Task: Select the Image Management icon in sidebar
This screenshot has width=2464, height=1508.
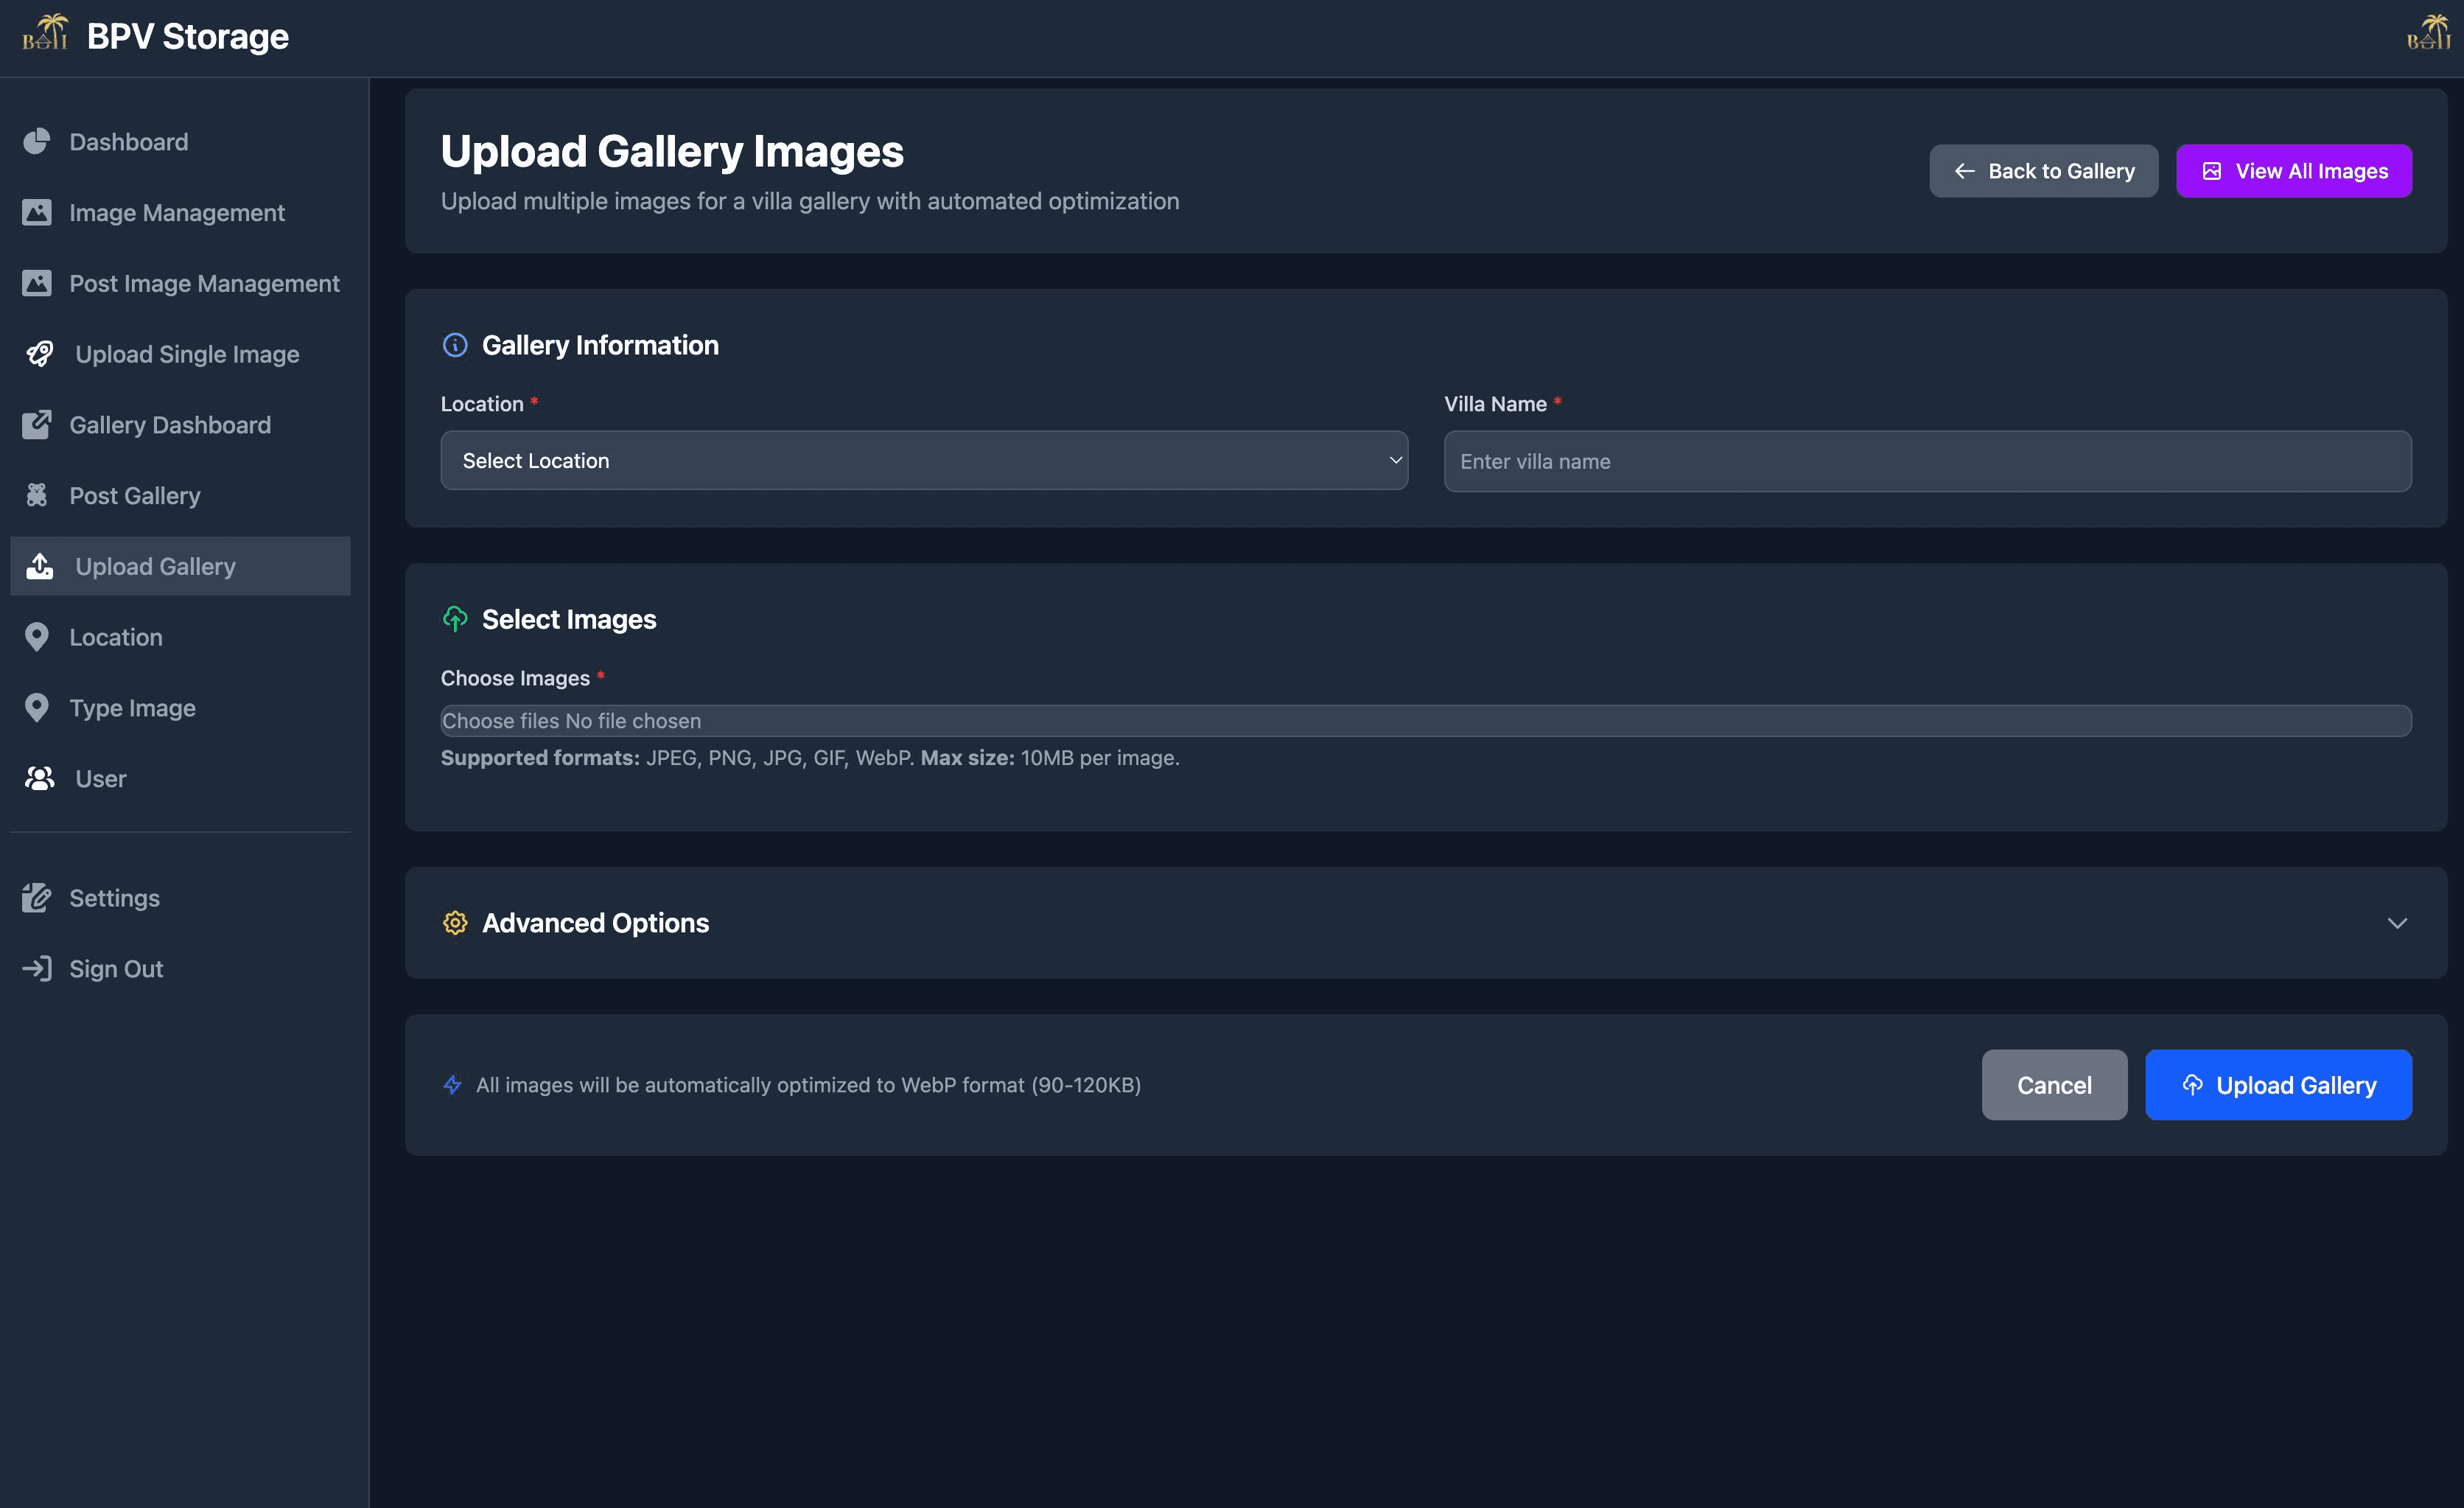Action: click(37, 212)
